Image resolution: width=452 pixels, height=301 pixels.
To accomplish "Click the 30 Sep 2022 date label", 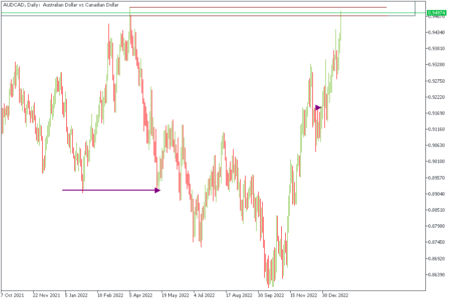I will 271,295.
